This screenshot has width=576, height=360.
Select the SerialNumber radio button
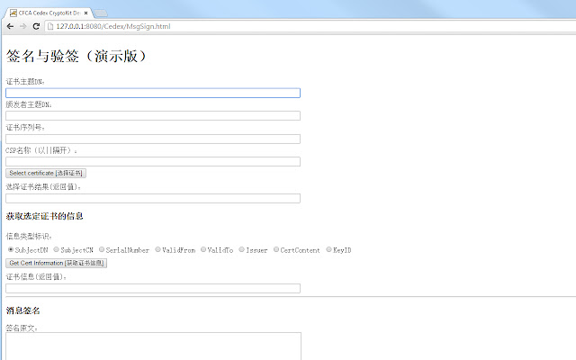pyautogui.click(x=102, y=249)
